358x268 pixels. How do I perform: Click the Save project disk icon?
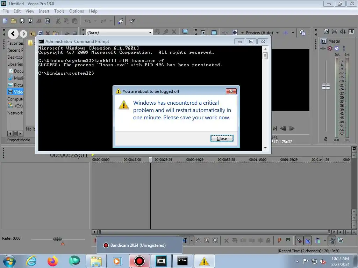point(22,21)
